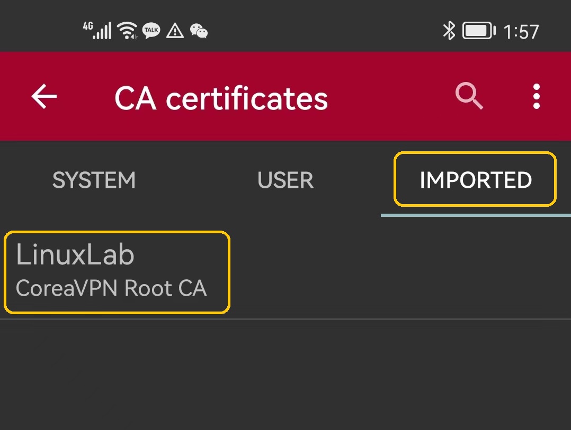Tap the WeChat notification icon
Viewport: 571px width, 430px height.
point(199,31)
